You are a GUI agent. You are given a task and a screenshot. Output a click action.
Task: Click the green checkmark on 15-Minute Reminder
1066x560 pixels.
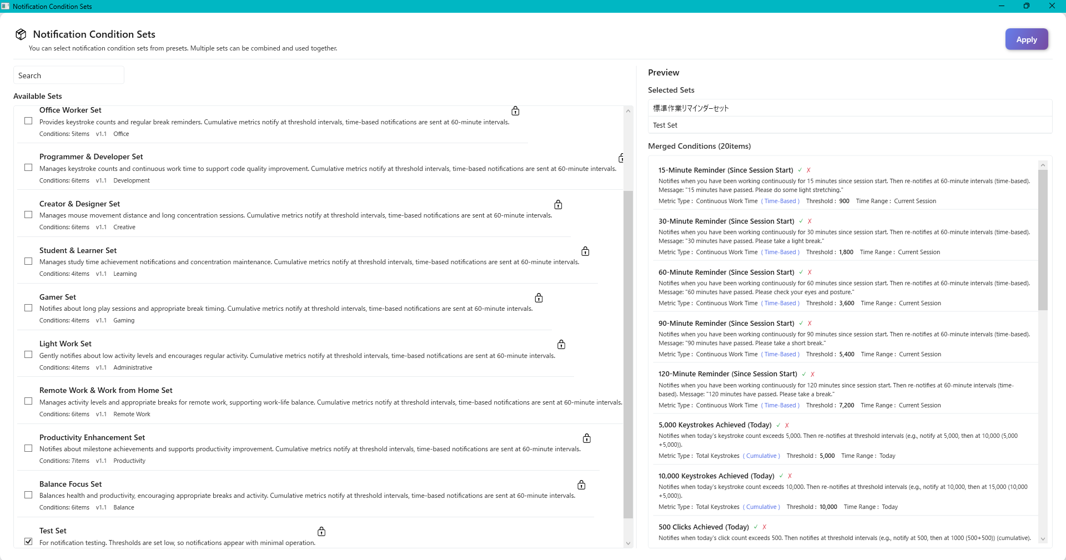point(800,170)
